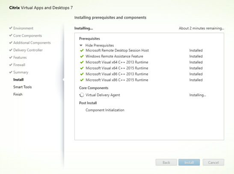The height and width of the screenshot is (174, 234).
Task: Click the Install button
Action: (x=189, y=162)
